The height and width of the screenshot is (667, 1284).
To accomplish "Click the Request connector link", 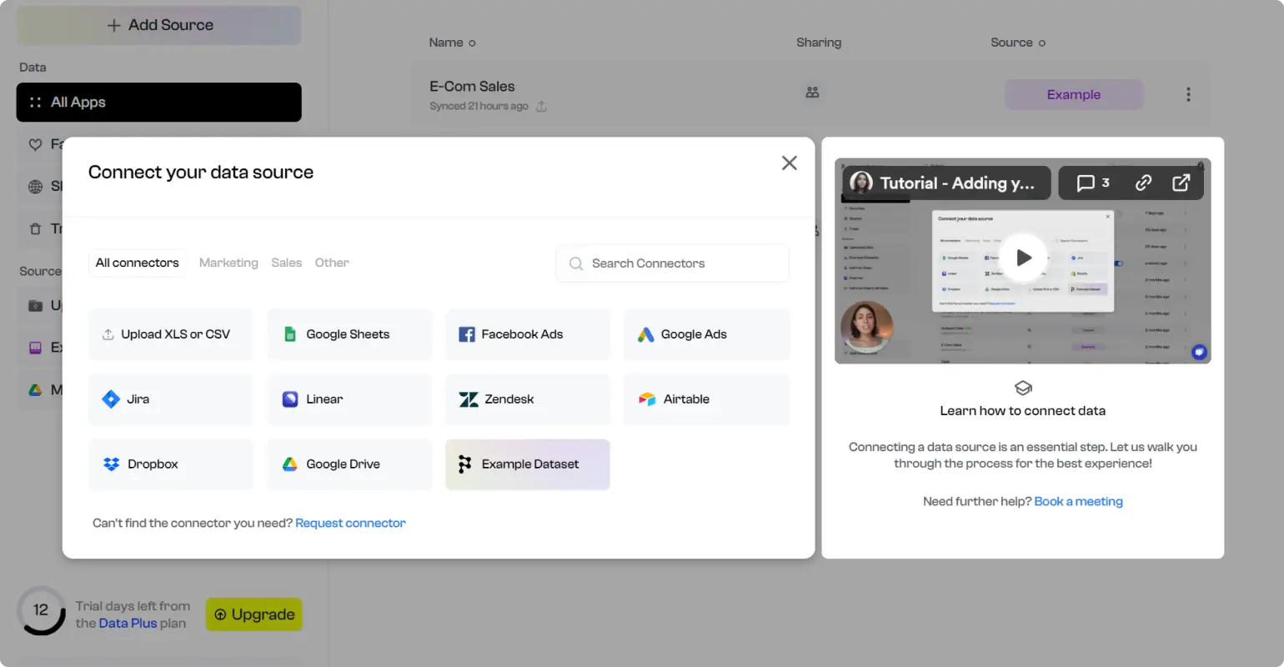I will click(350, 523).
